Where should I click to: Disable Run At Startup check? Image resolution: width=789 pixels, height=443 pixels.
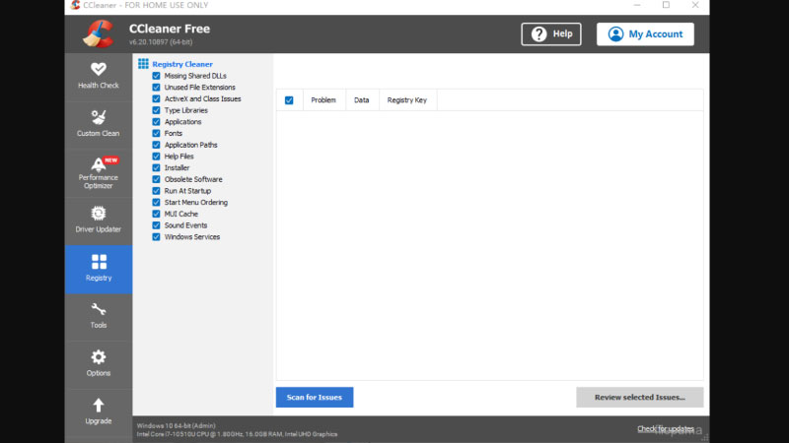click(156, 191)
